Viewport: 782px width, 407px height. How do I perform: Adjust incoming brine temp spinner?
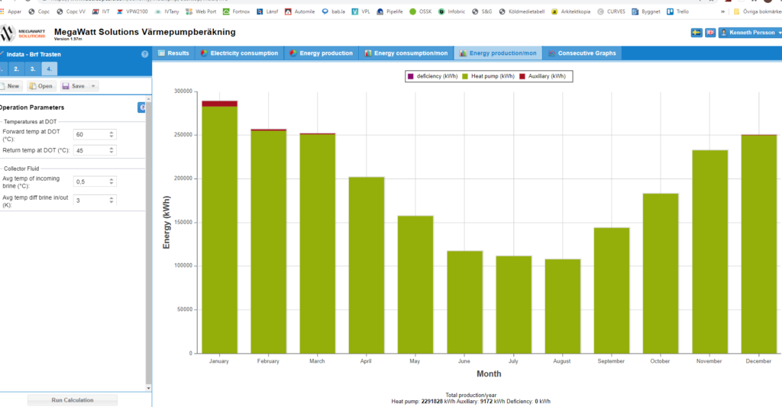pos(111,181)
